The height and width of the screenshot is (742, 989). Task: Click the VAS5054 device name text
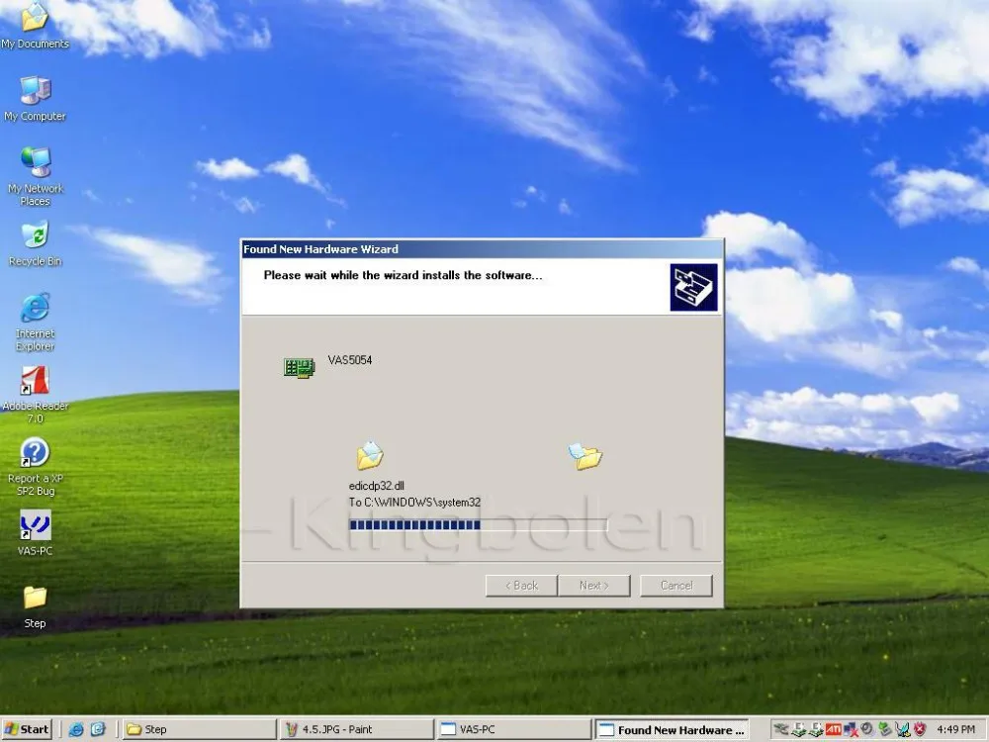click(x=350, y=360)
